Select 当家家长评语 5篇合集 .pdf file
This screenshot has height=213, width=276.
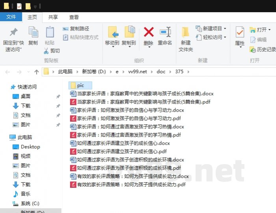click(x=140, y=102)
